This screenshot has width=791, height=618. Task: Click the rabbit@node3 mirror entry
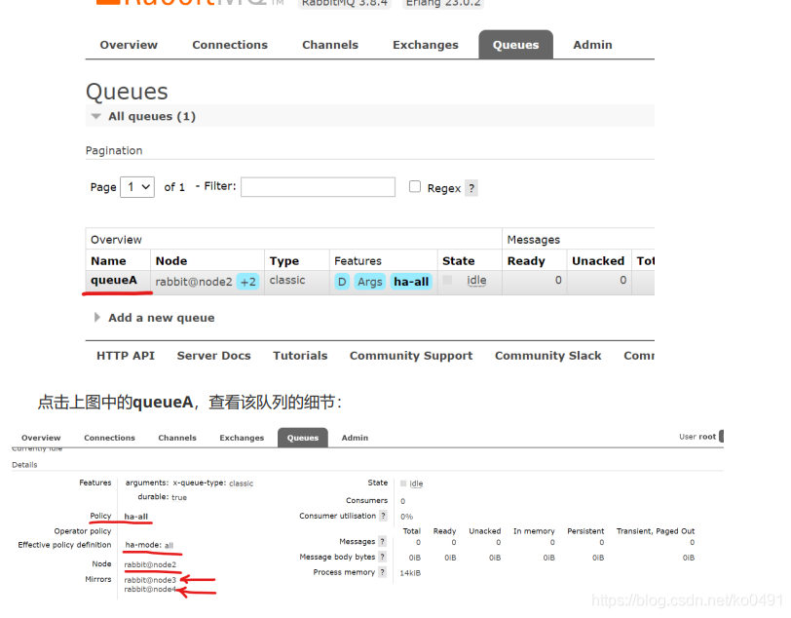150,580
